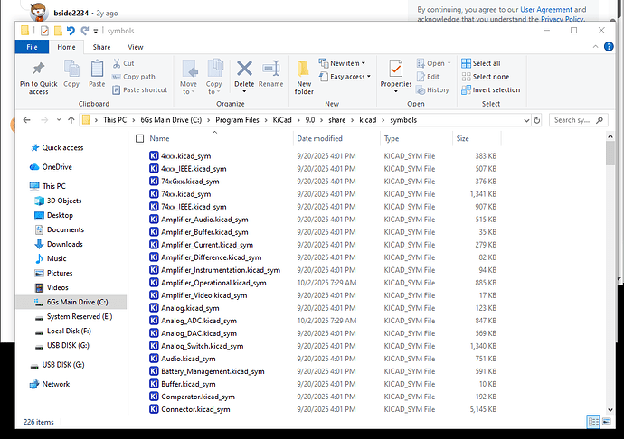Select the Analog_ADC.kicad_sym file

coord(199,321)
